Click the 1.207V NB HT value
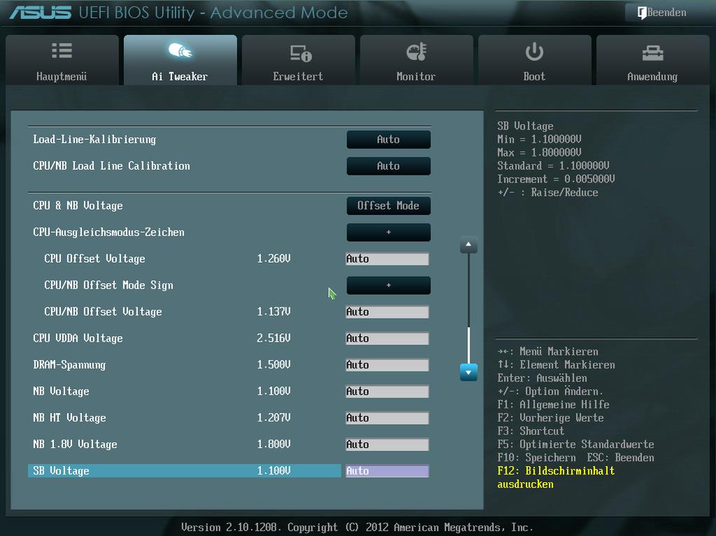 (274, 417)
